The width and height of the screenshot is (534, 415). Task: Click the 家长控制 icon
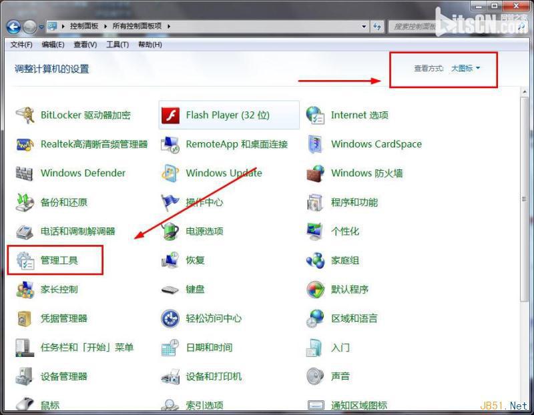(x=25, y=290)
